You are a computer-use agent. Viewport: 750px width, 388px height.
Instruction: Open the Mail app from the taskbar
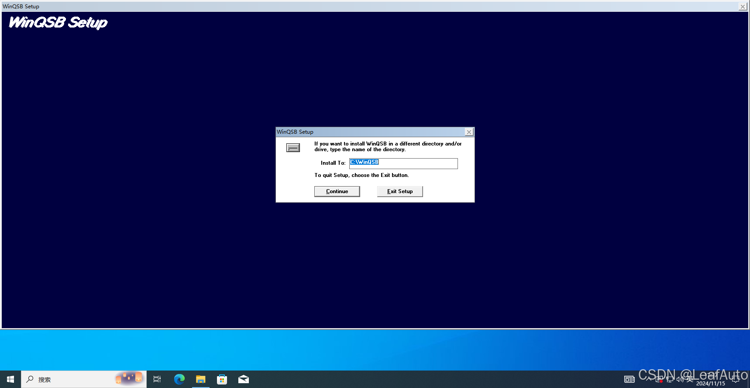point(244,379)
